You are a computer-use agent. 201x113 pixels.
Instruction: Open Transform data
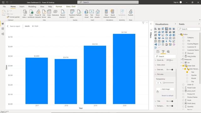point(72,14)
